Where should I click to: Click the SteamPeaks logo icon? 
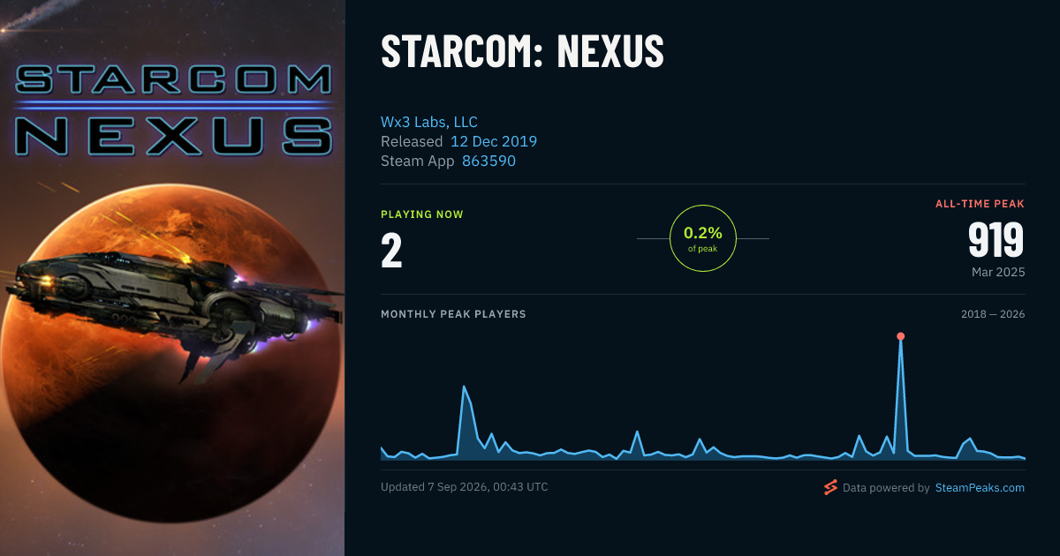click(x=830, y=487)
